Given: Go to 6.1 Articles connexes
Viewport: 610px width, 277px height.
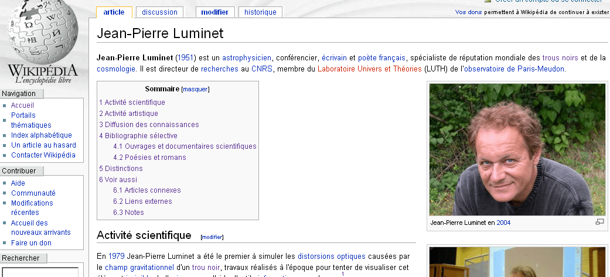Looking at the screenshot, I should [x=147, y=190].
